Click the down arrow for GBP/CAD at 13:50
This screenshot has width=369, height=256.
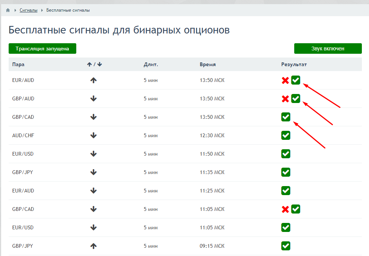coord(94,117)
